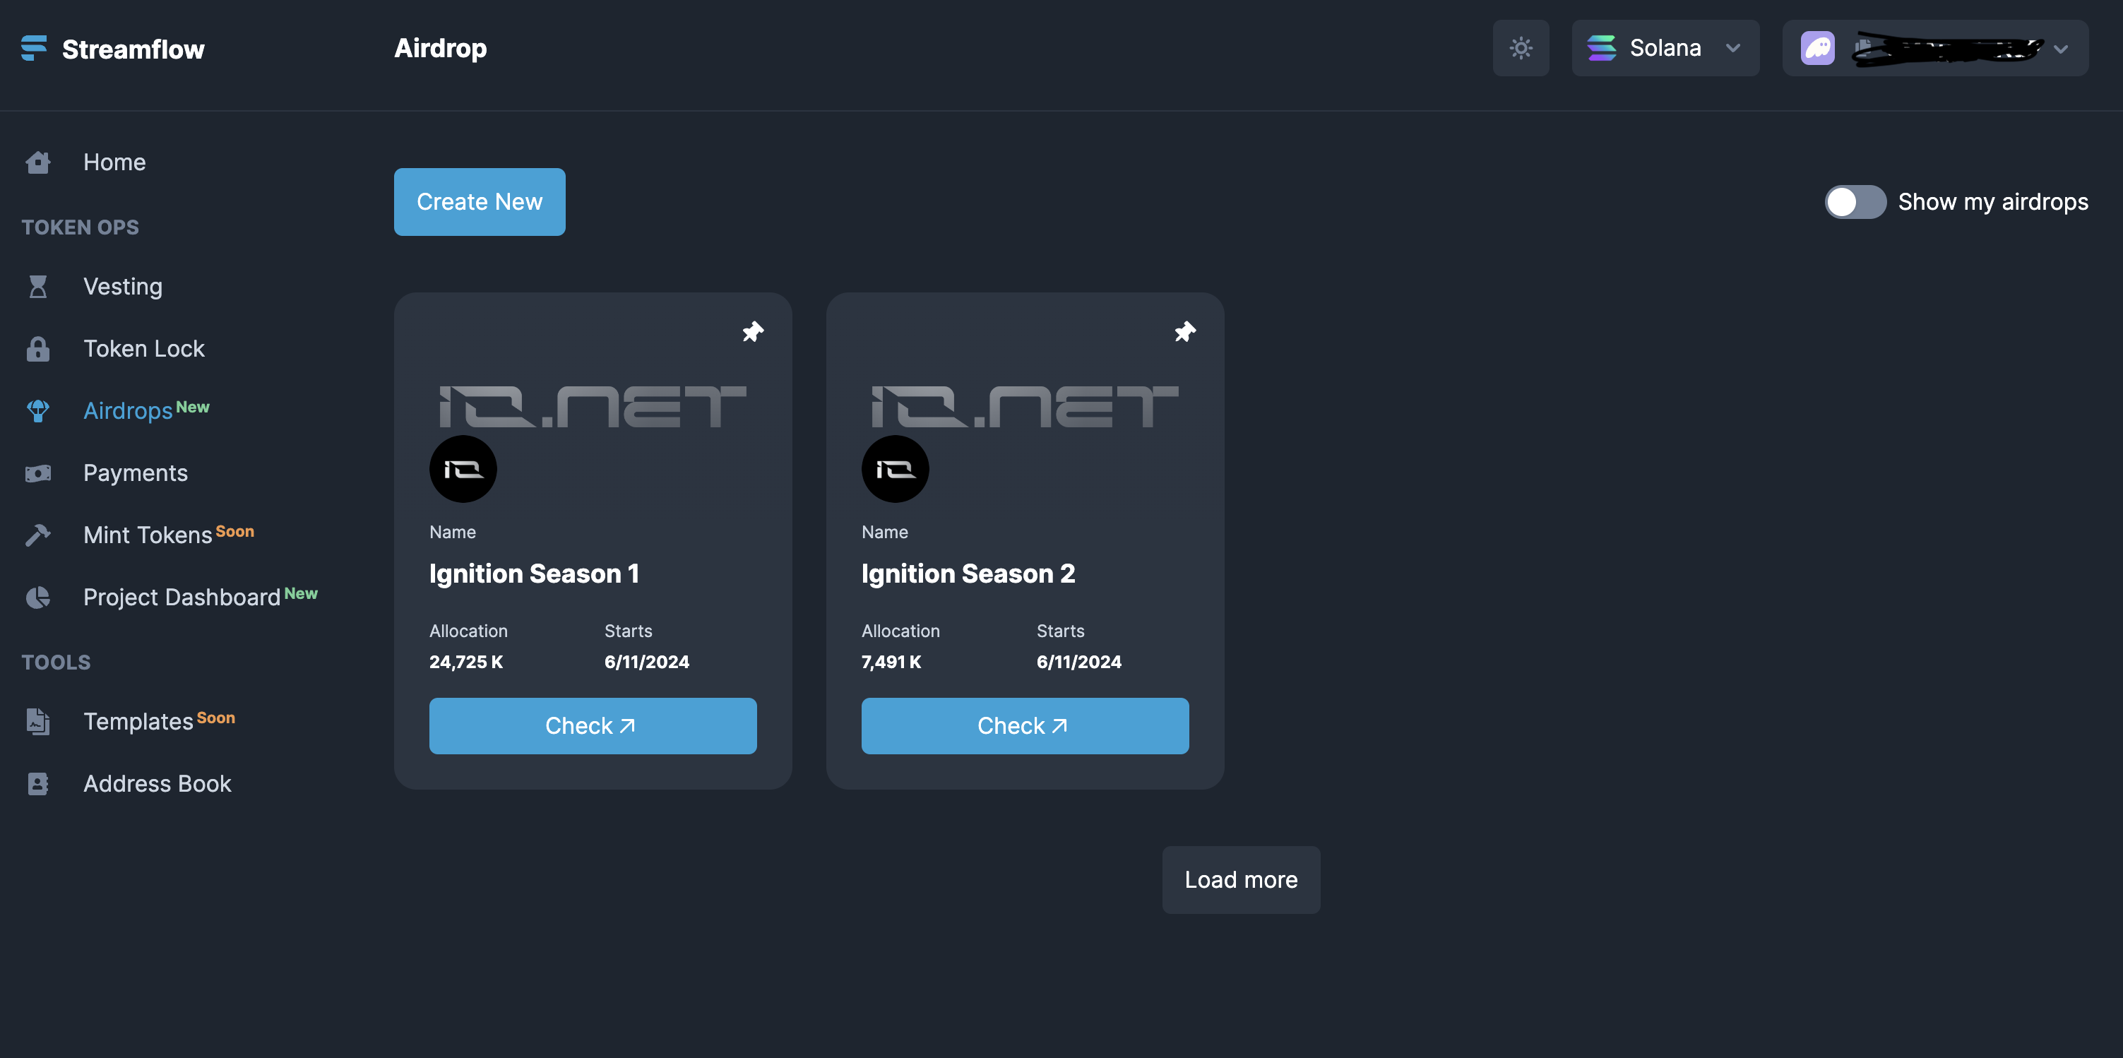Screen dimensions: 2123x1058
Task: Expand the wallet account dropdown
Action: click(x=2060, y=49)
